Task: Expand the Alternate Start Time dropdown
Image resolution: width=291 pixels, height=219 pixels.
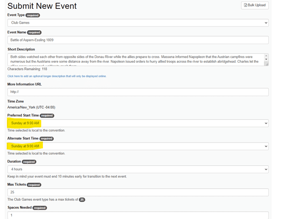Action: (138, 146)
